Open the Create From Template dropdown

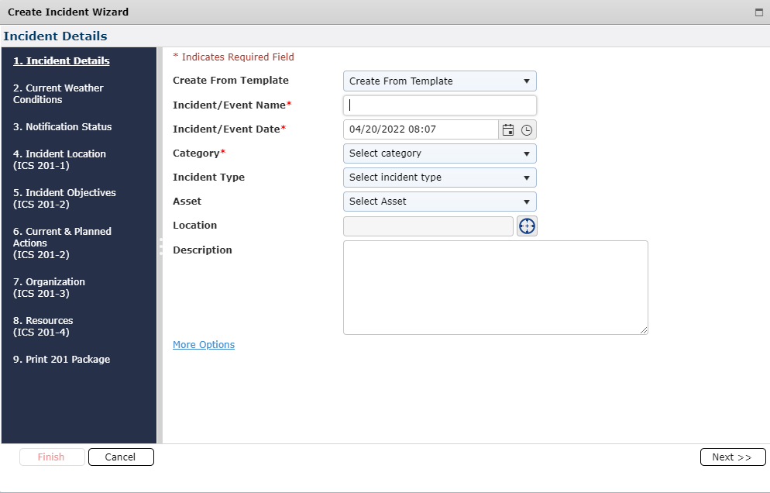[x=439, y=81]
